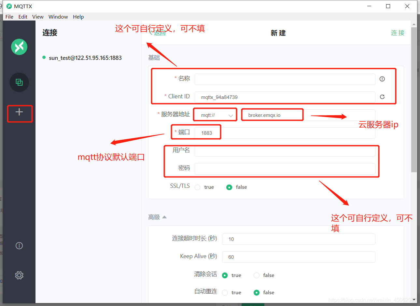The image size is (420, 306).
Task: Click the MQTTX logo in the sidebar
Action: tap(19, 47)
